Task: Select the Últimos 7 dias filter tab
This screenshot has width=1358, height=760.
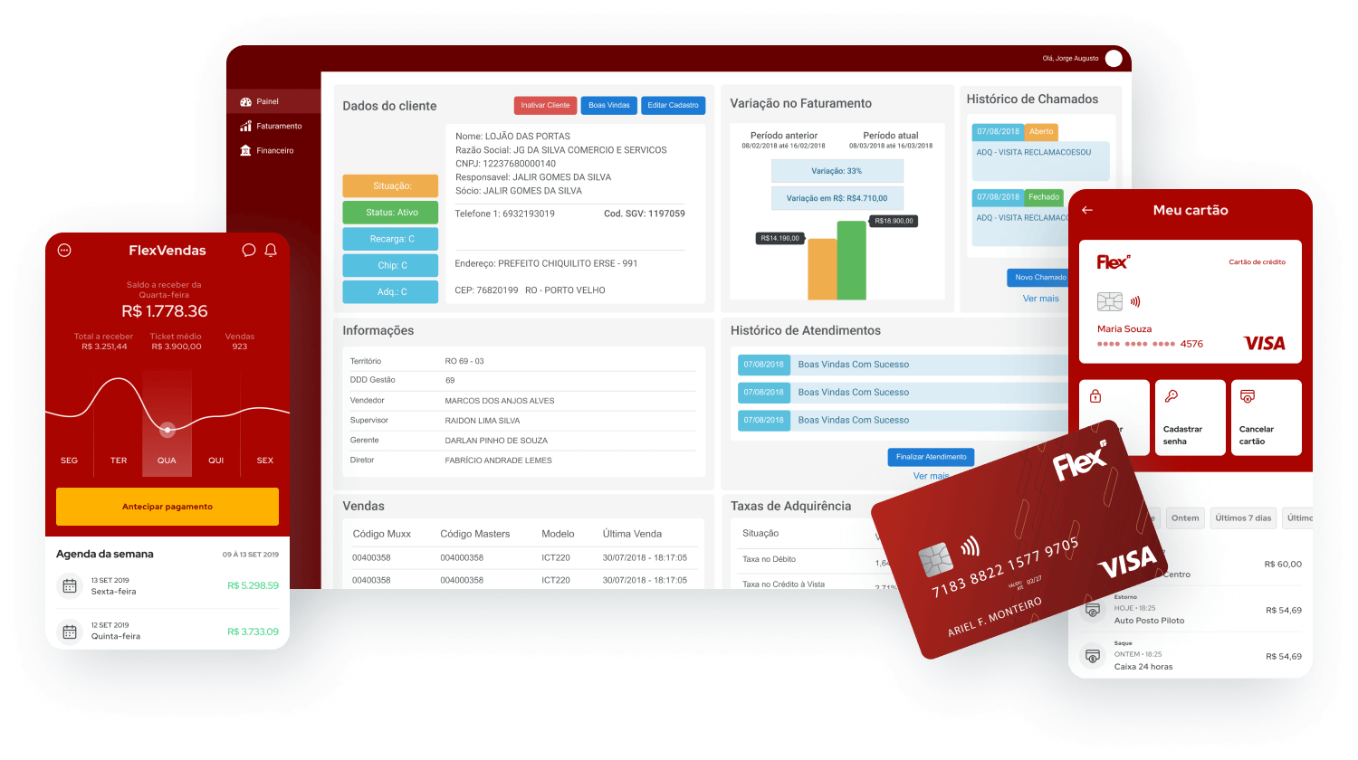Action: click(1243, 518)
